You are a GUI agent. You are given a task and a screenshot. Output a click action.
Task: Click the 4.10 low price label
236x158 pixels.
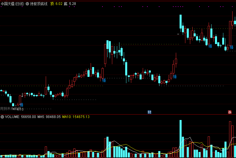(20, 109)
